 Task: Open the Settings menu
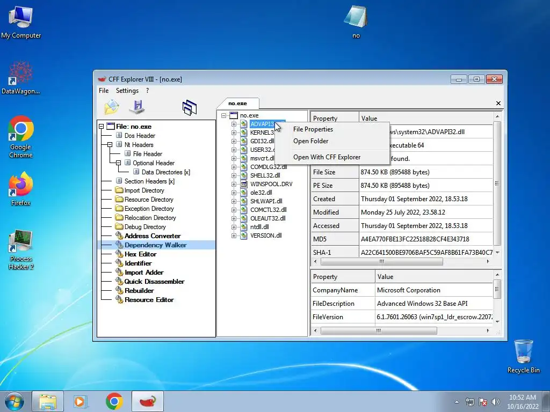127,90
